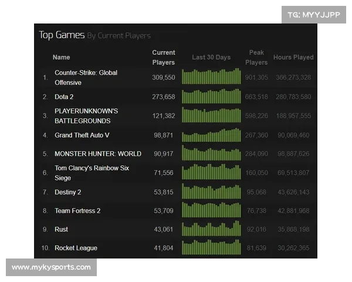Select current players value 71,556
Viewport: 352px width, 282px height.
click(164, 173)
